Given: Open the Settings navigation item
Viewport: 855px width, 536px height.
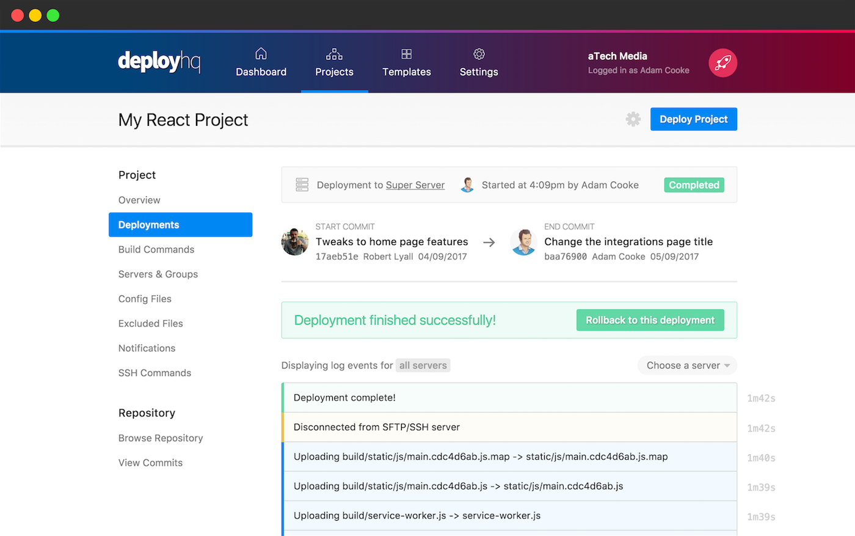Looking at the screenshot, I should 479,63.
